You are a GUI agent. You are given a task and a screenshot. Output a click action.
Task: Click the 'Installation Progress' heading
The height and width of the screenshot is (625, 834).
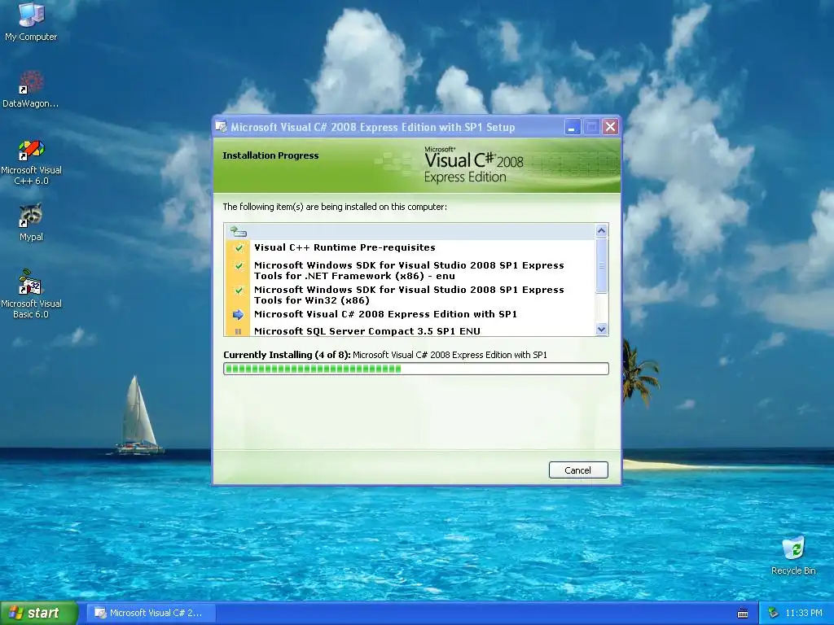270,155
